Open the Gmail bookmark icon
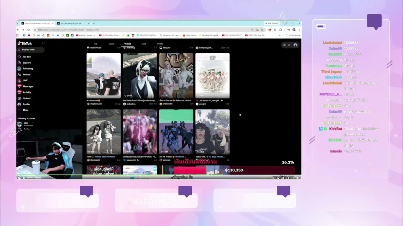 (38, 35)
